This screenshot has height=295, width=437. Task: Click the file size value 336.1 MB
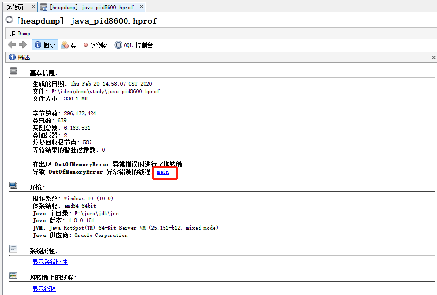pos(75,98)
